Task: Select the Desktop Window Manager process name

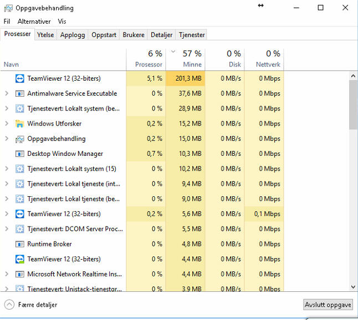Action: (x=65, y=154)
